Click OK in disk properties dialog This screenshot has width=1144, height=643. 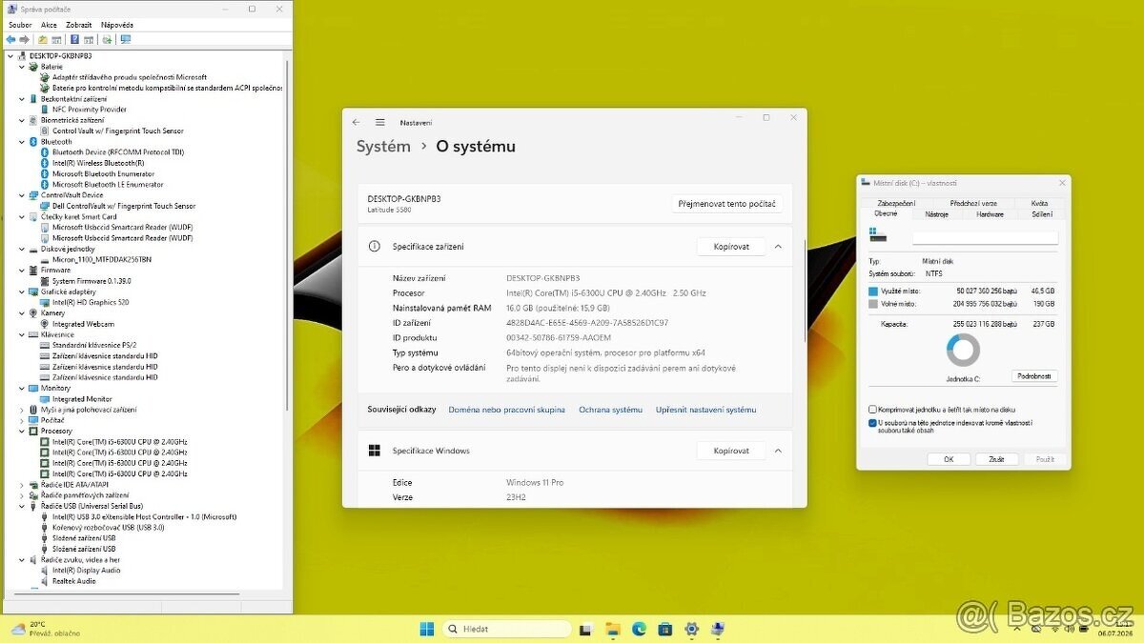(949, 459)
